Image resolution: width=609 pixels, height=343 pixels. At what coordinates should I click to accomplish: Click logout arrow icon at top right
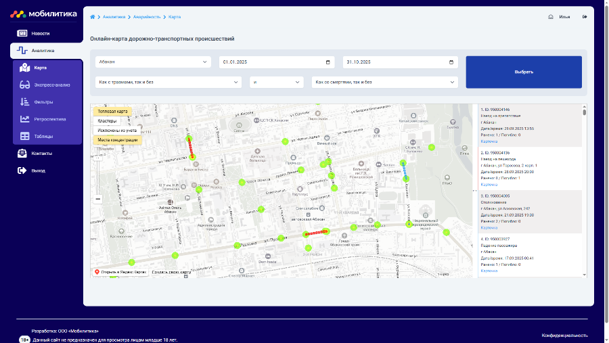click(584, 17)
